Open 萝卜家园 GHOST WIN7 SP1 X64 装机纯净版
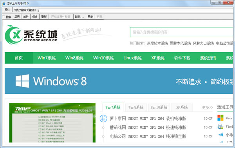Viewport: 235px width, 148px height. tap(148, 119)
